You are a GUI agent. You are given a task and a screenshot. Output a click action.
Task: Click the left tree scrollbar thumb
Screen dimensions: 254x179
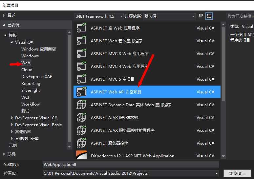69,89
